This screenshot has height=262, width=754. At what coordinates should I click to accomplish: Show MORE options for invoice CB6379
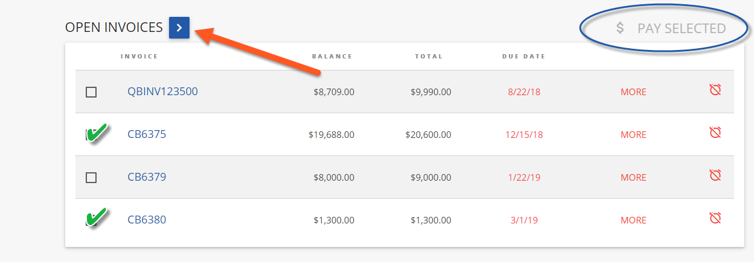point(633,178)
